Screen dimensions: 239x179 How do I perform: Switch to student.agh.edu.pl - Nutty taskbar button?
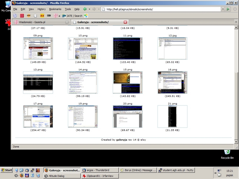click(176, 170)
